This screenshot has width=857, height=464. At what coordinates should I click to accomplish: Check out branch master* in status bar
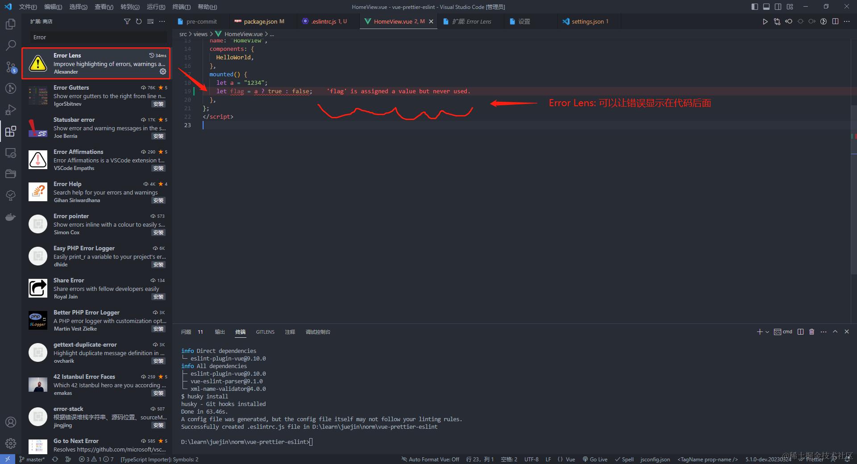(32, 459)
